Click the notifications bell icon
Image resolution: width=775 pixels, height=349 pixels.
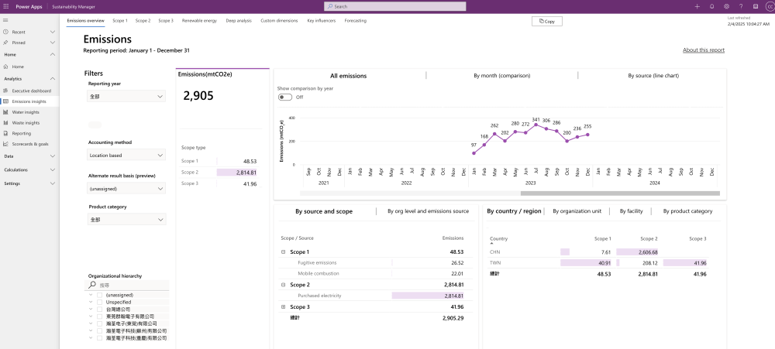coord(711,6)
